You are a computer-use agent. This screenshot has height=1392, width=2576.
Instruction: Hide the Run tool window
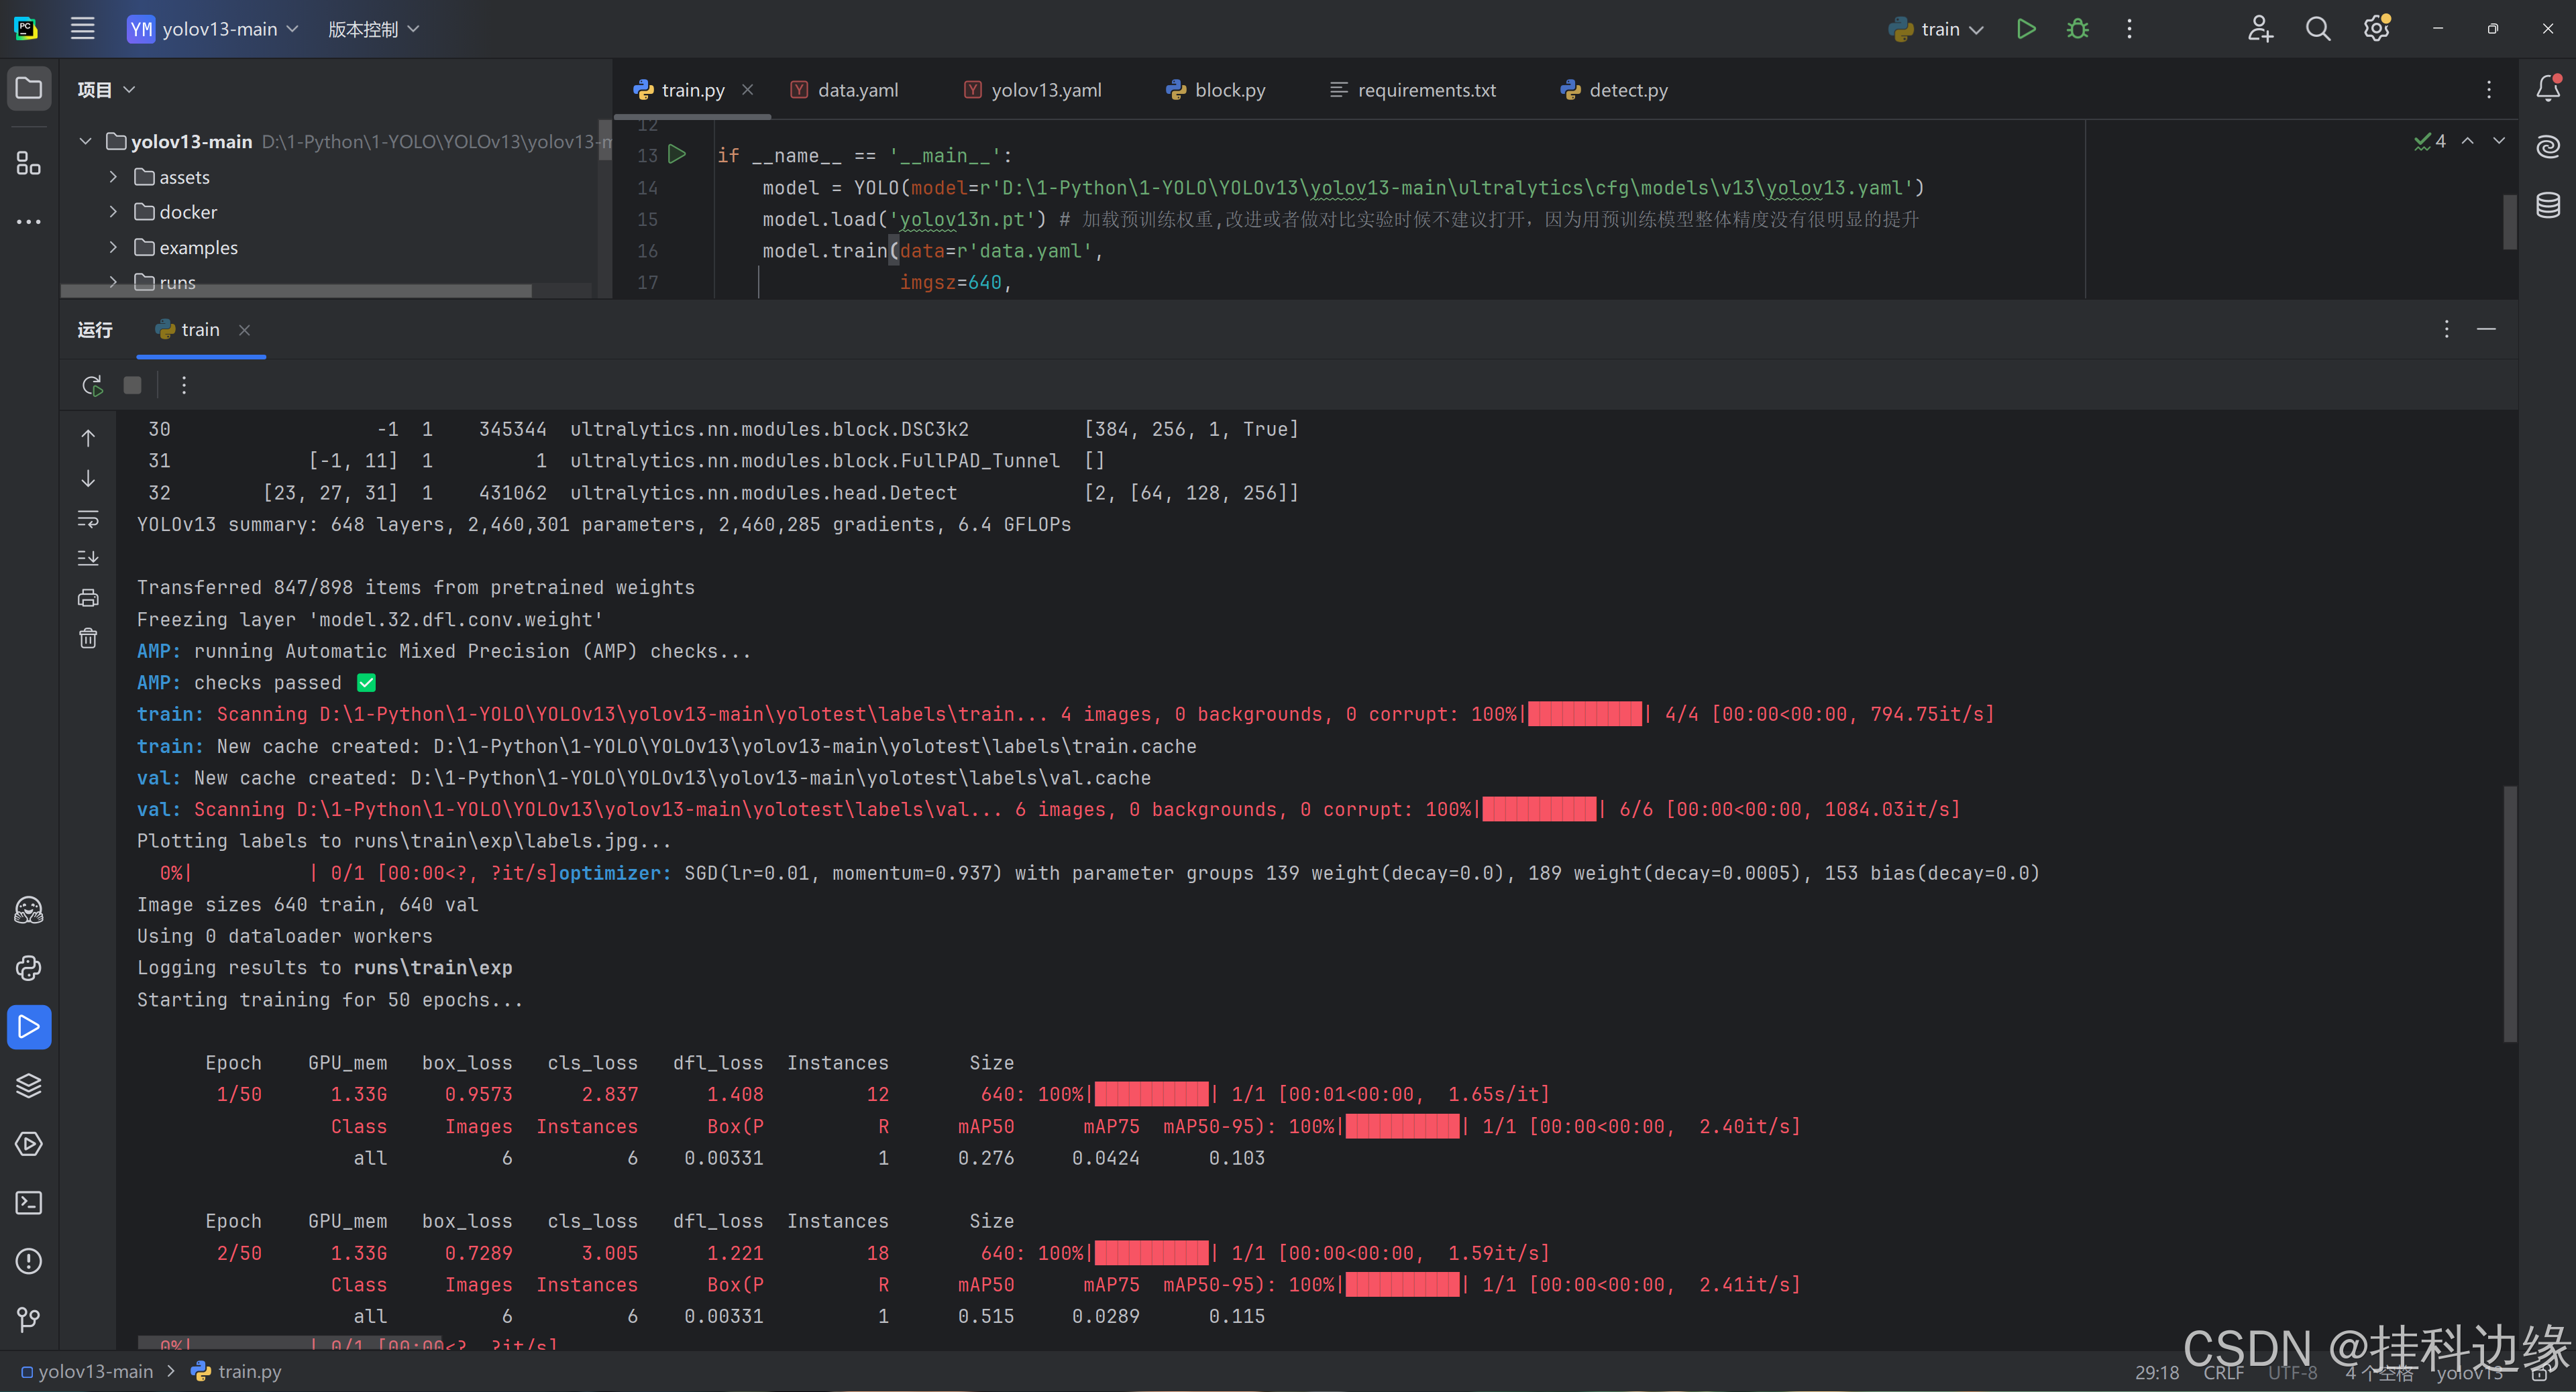[2487, 329]
